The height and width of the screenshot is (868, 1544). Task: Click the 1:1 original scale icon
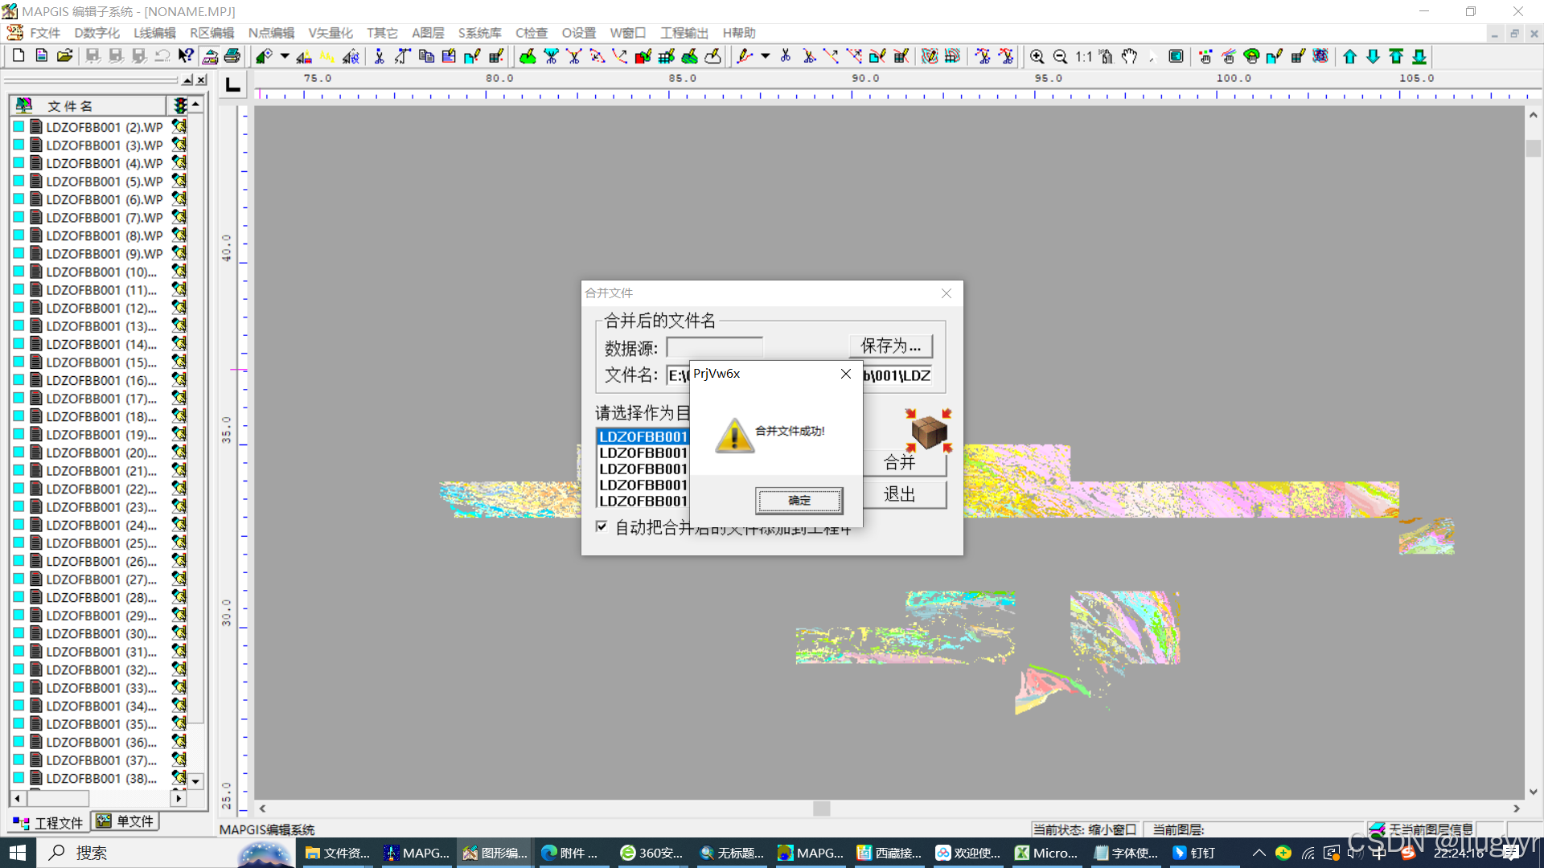coord(1083,56)
